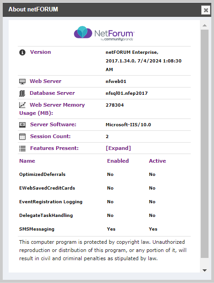
Task: Click the scrollbar up arrow
Action: 204,25
